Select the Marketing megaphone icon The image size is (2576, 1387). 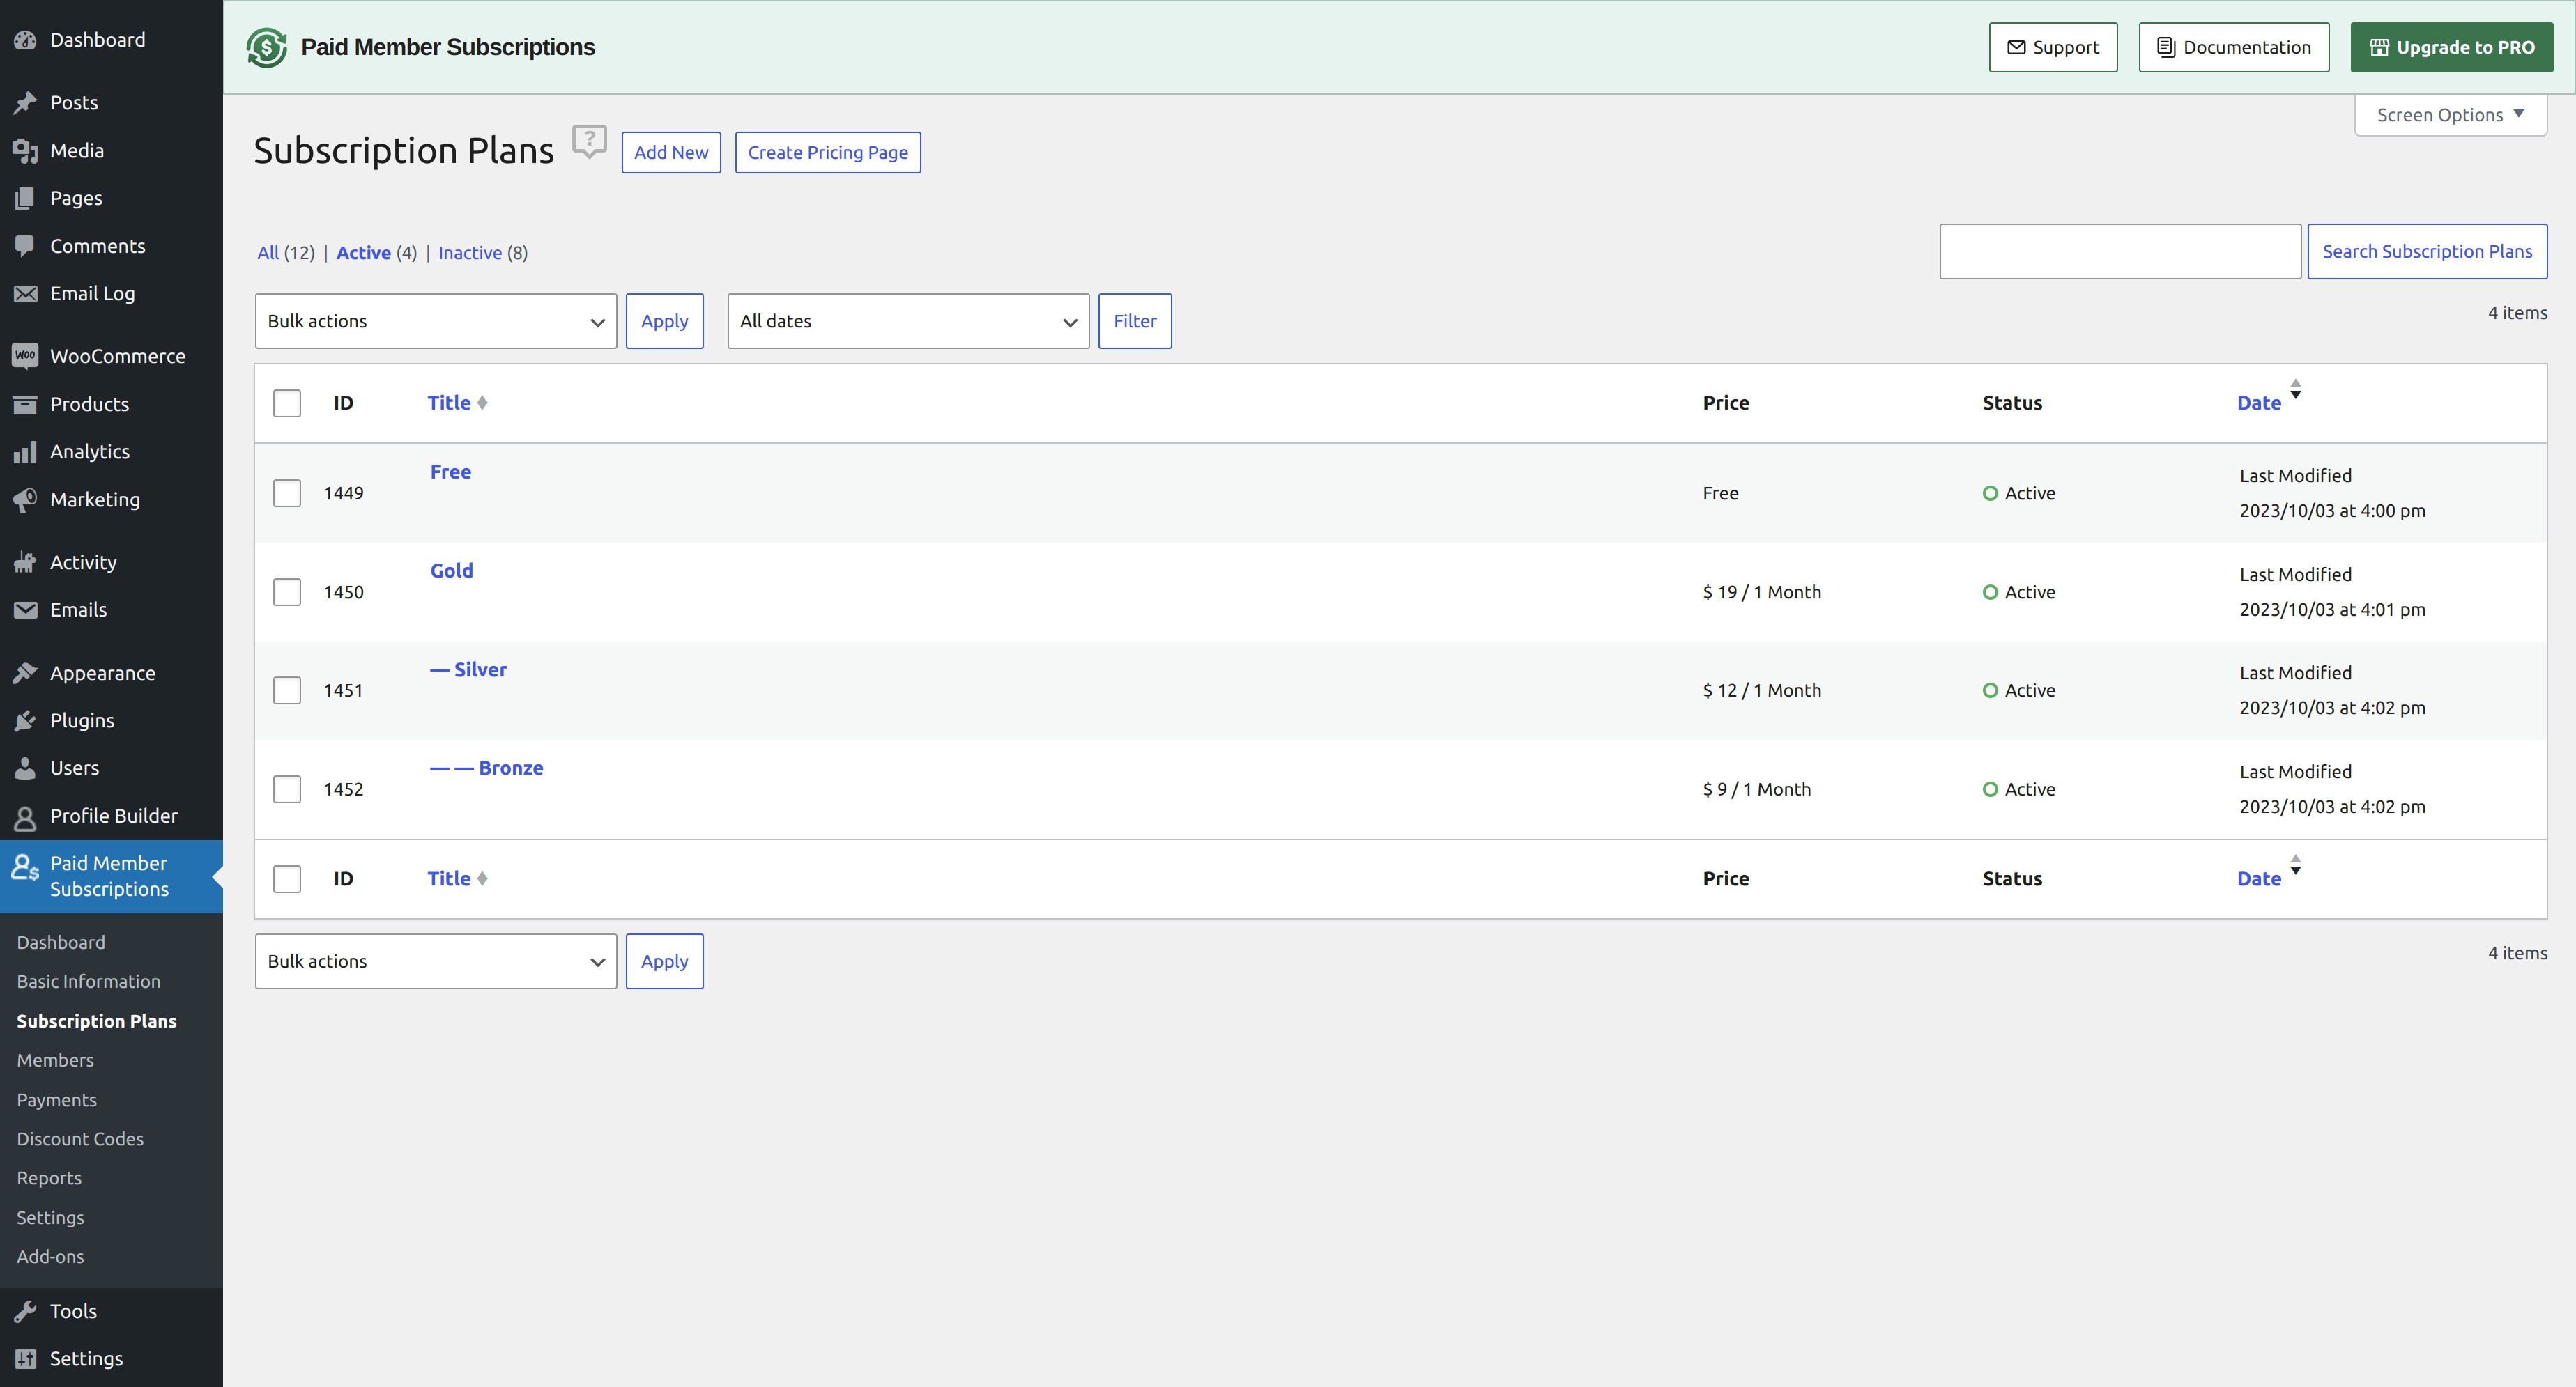[25, 499]
